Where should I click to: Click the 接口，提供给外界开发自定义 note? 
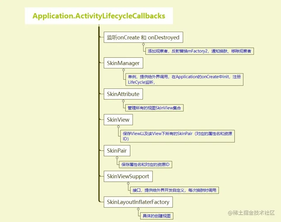click(x=174, y=190)
